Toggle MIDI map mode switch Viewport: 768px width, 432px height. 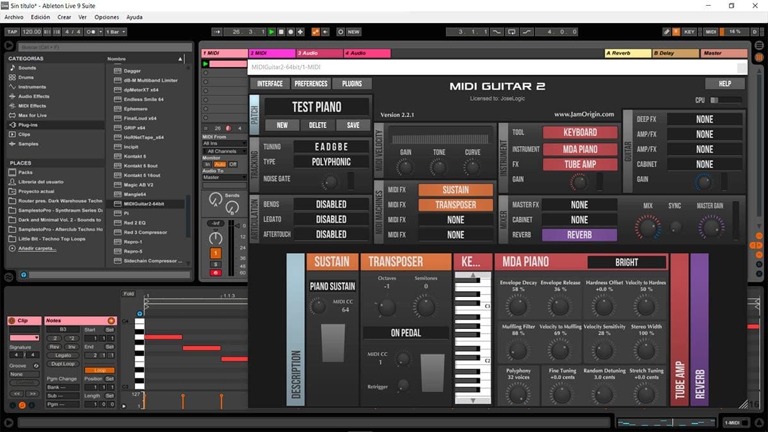coord(711,31)
